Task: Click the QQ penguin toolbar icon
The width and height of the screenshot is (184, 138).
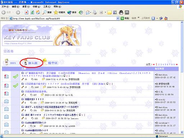Action: tap(121, 12)
